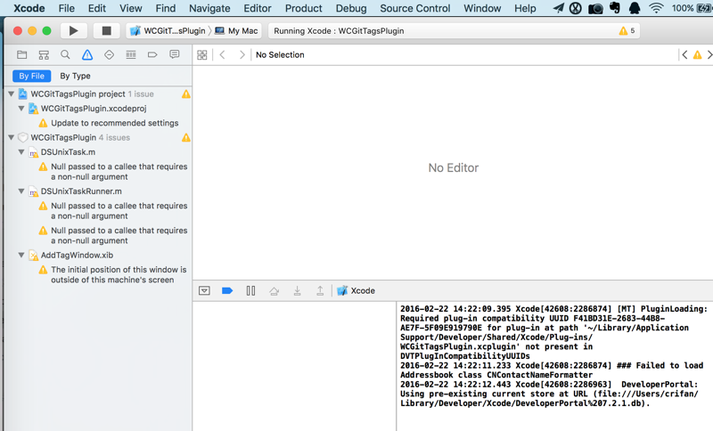Open the Product menu
The image size is (713, 431).
coord(304,8)
